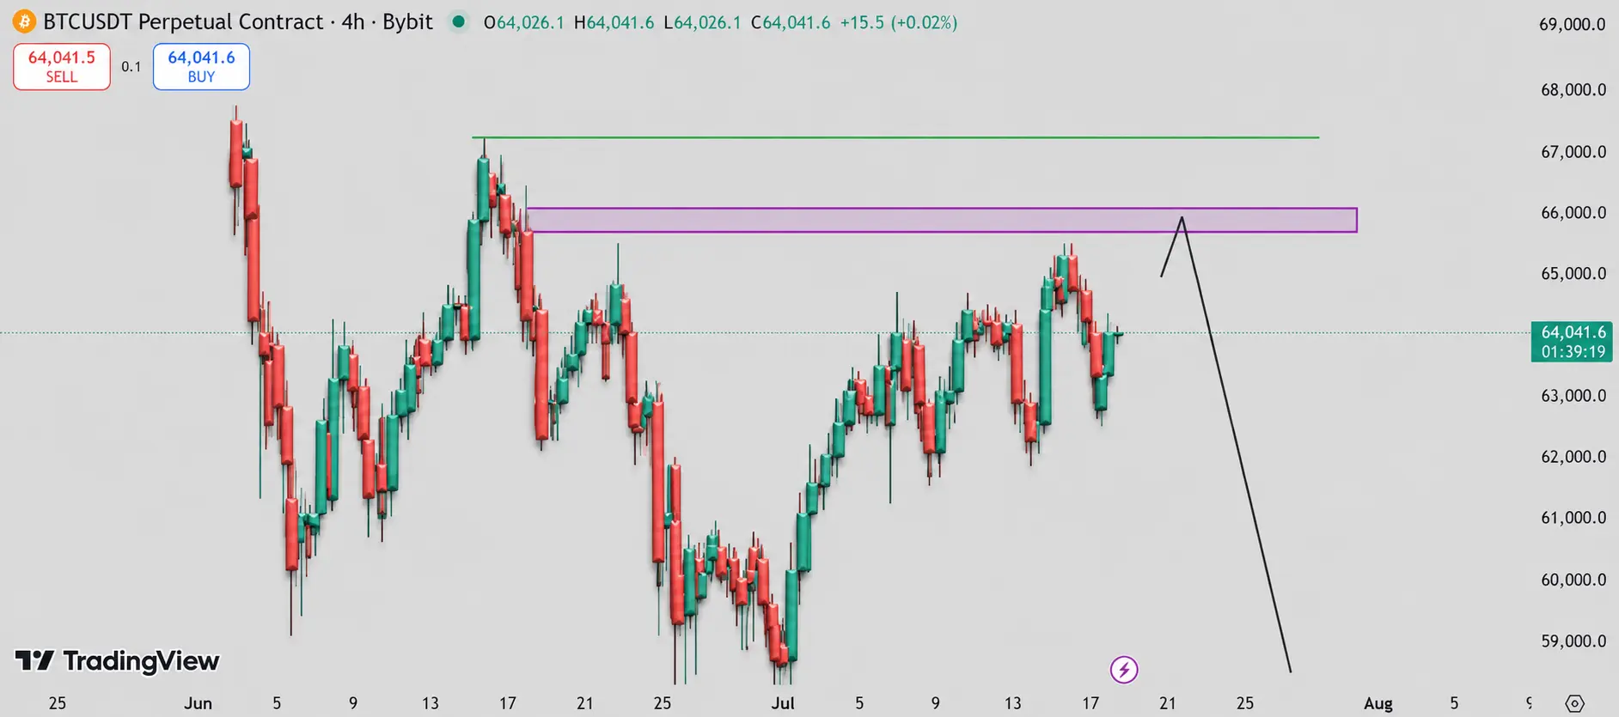Image resolution: width=1619 pixels, height=717 pixels.
Task: Click the 63,000.0 price axis label
Action: 1573,396
